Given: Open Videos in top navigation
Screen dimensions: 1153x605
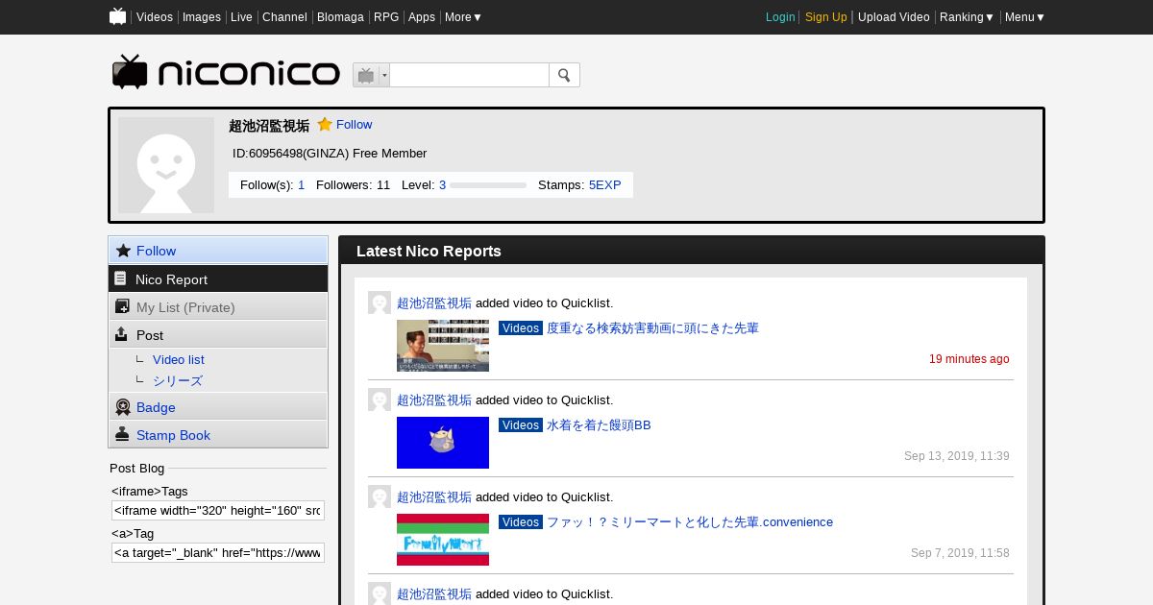Looking at the screenshot, I should click(155, 17).
